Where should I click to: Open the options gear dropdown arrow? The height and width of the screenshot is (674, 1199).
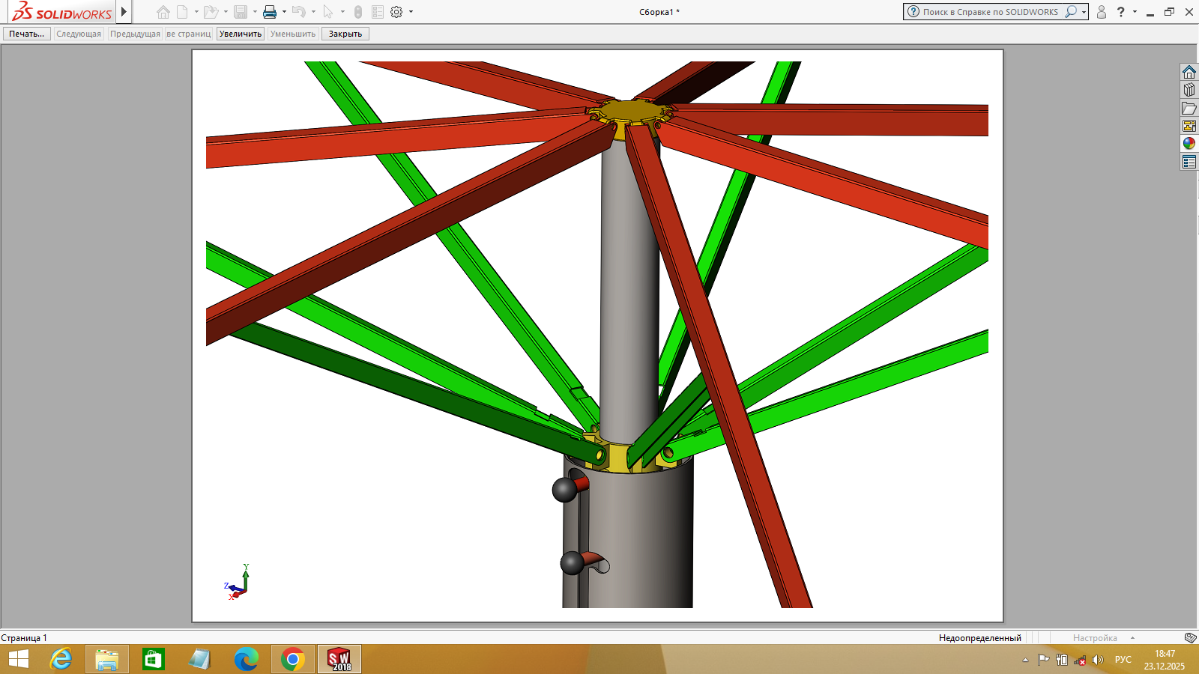point(411,12)
